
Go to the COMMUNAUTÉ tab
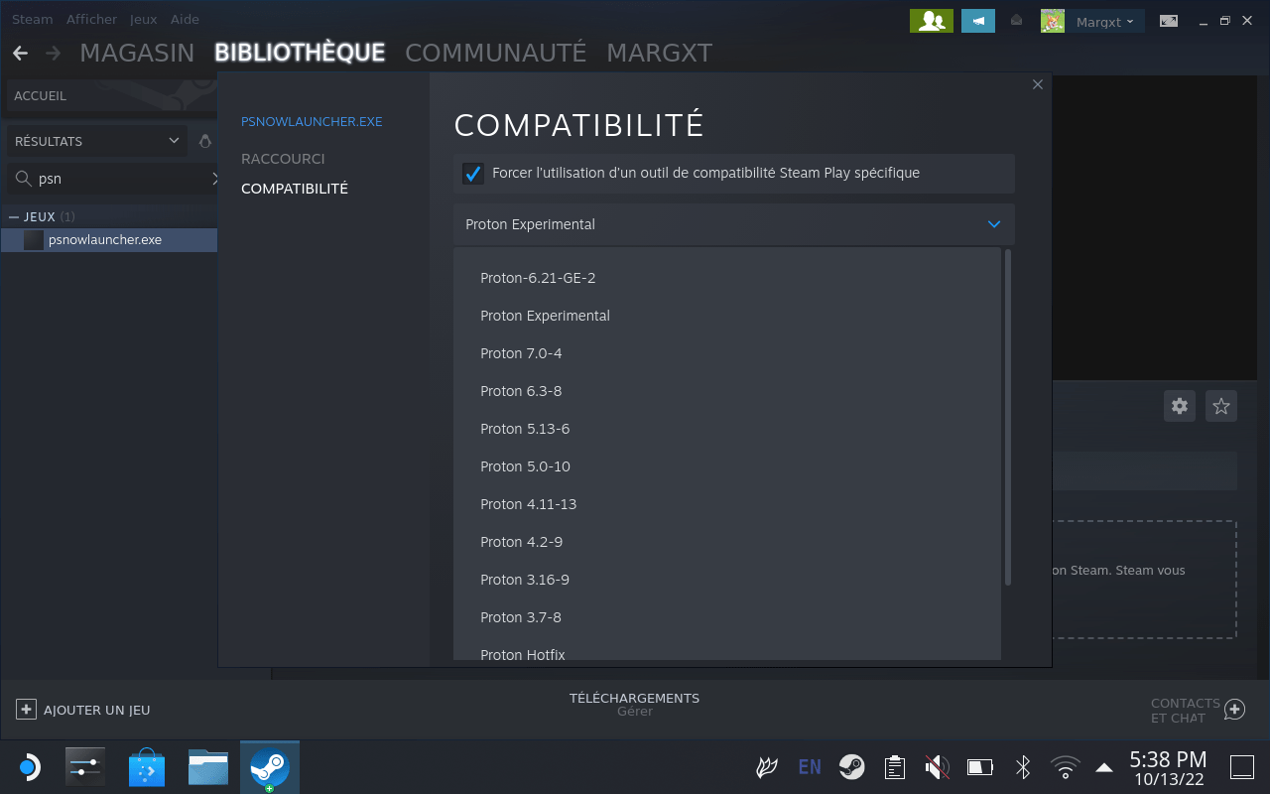pyautogui.click(x=496, y=53)
